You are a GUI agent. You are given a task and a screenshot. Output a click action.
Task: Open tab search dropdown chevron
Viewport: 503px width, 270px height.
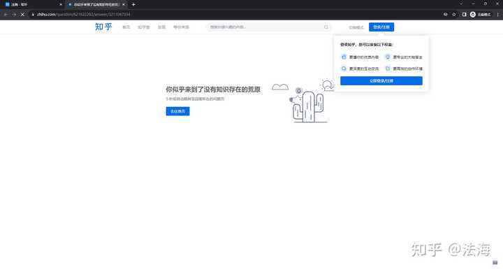pos(461,4)
